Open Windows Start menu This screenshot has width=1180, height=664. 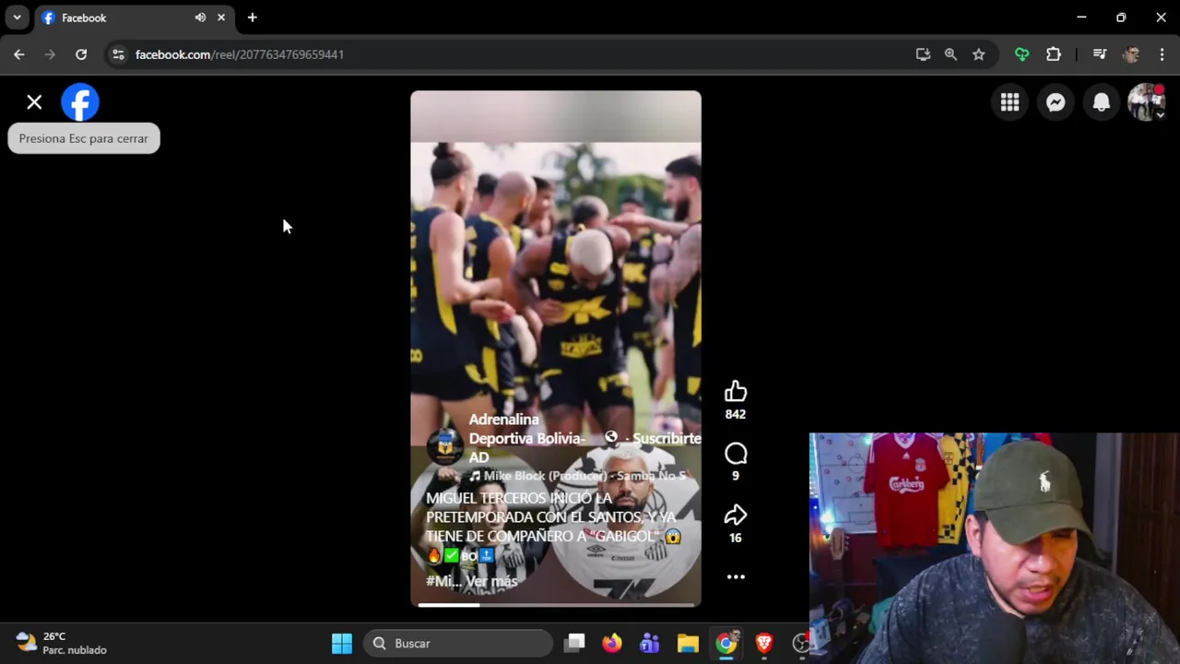pos(342,644)
